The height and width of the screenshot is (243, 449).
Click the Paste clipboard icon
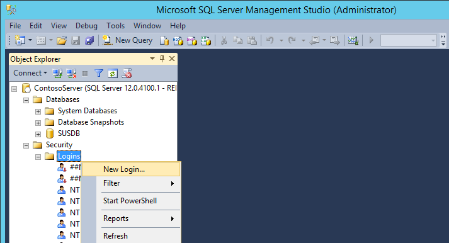(252, 40)
